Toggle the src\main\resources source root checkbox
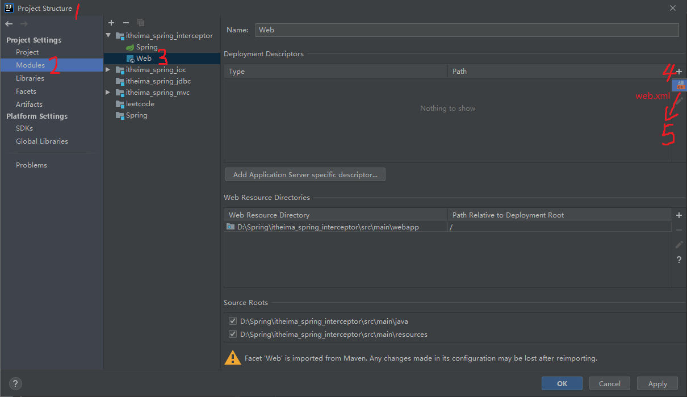This screenshot has height=397, width=687. click(233, 335)
